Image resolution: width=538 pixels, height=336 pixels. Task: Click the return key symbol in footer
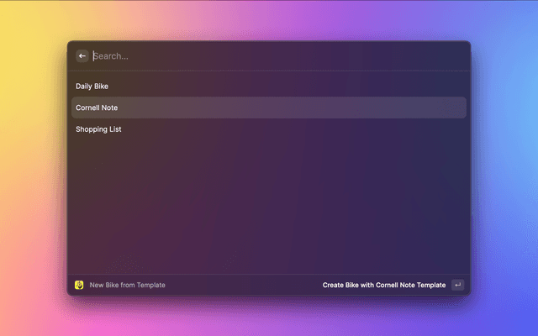pyautogui.click(x=457, y=285)
